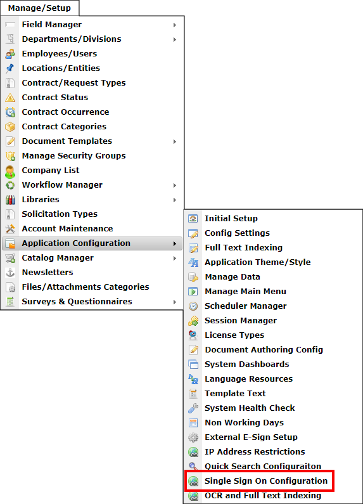Click the Contract Status warning triangle icon
This screenshot has width=363, height=504.
click(x=10, y=98)
